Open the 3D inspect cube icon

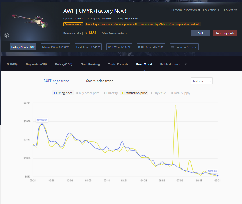tap(7, 35)
